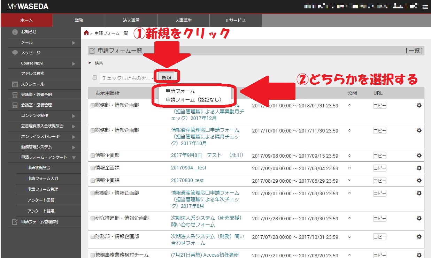This screenshot has width=431, height=258.
Task: Check the 2017年8月 総務部・情報企画部 row
Action: pos(93,193)
